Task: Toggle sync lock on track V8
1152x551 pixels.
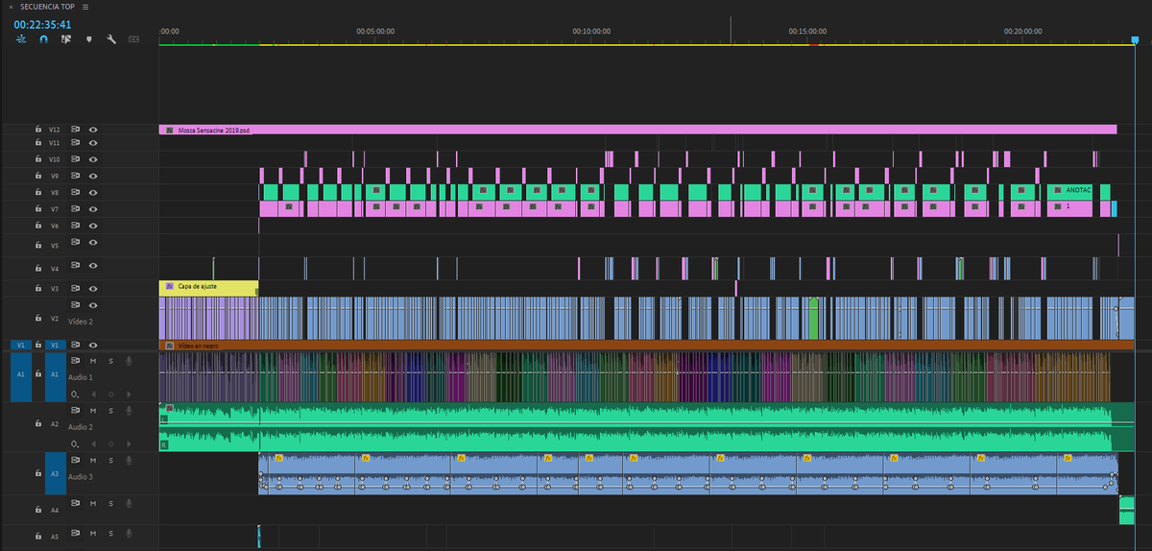Action: [76, 192]
